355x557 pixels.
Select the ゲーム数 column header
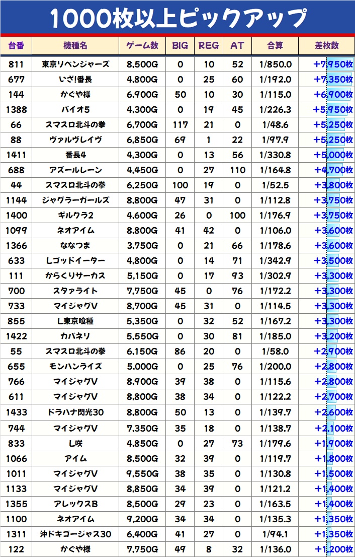143,46
